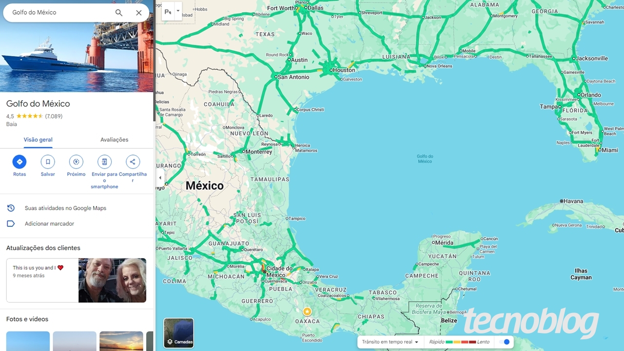
Task: Collapse the side panel arrow
Action: coord(159,178)
